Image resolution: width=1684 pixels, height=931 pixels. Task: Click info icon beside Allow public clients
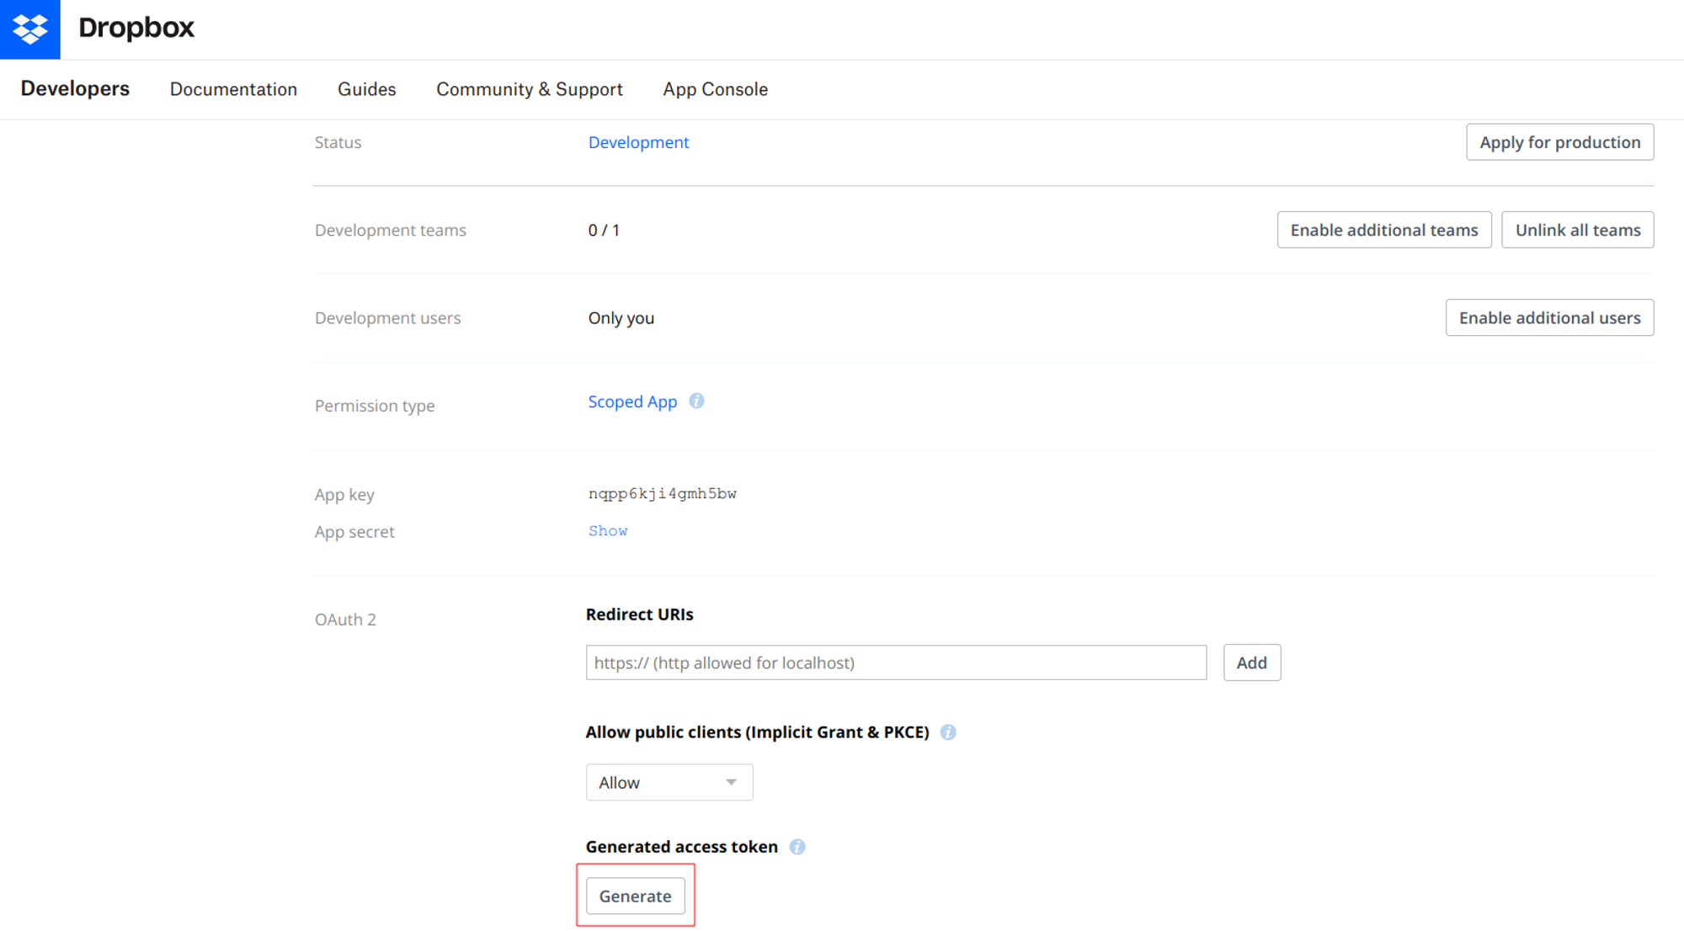coord(948,732)
